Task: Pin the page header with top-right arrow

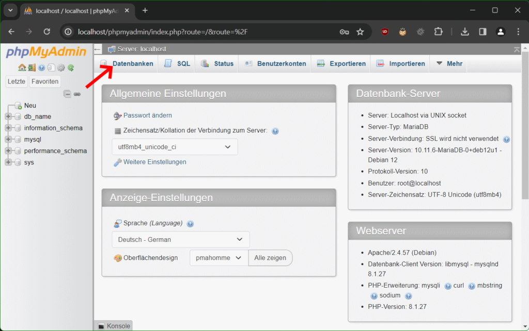Action: [517, 49]
